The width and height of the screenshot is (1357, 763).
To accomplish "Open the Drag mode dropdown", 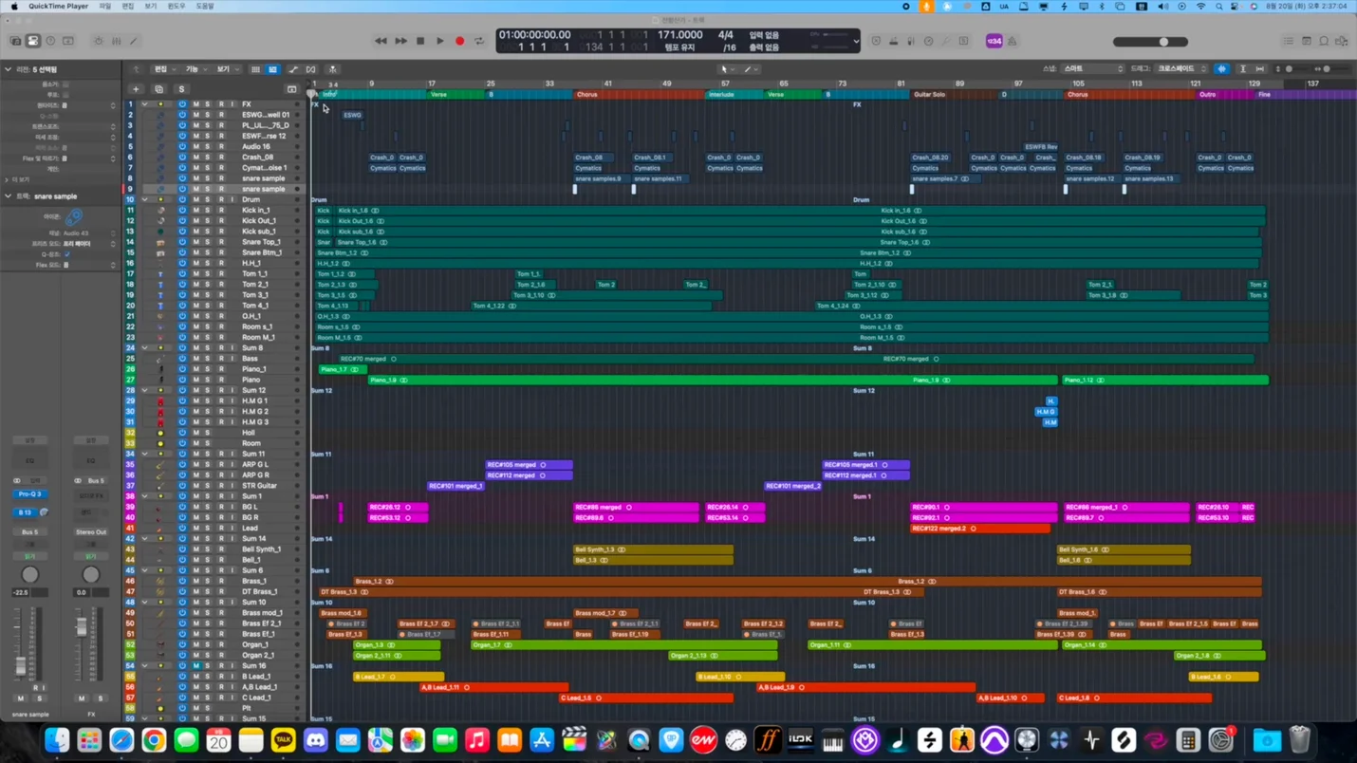I will coord(1180,69).
